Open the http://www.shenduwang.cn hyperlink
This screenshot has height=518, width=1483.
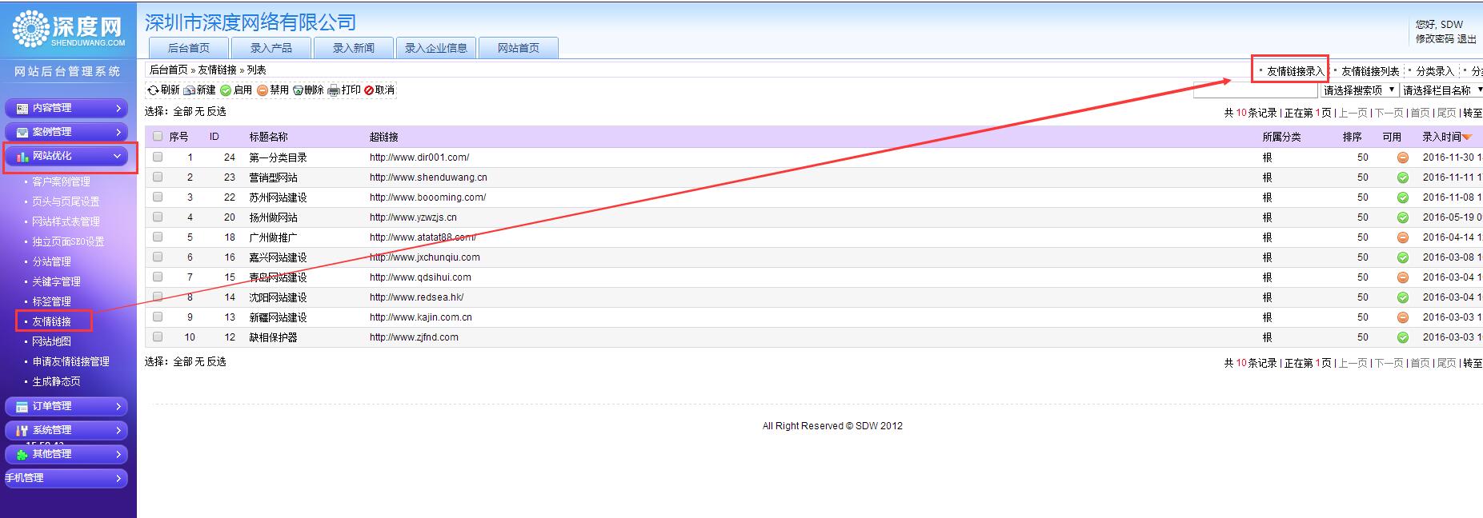click(428, 177)
